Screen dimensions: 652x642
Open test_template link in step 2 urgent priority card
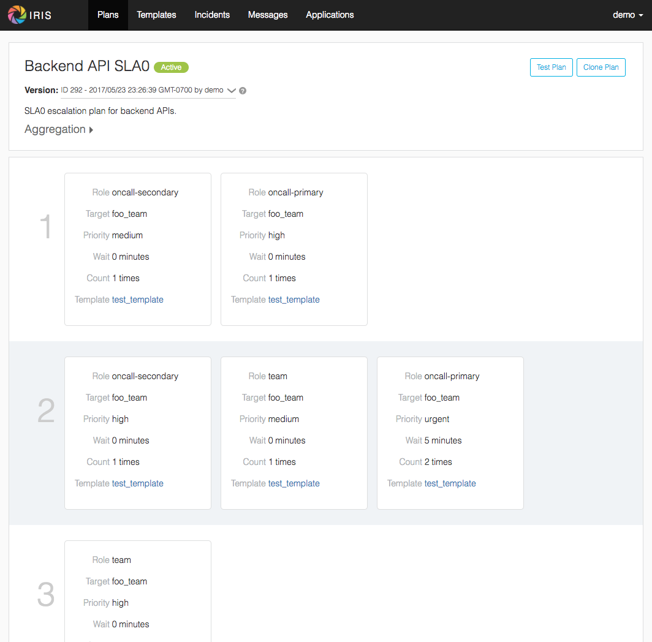click(x=450, y=483)
